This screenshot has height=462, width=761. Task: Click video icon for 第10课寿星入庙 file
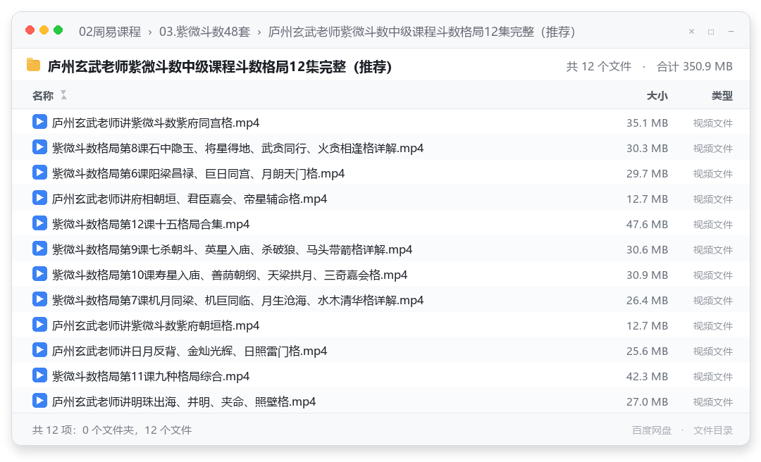click(39, 274)
